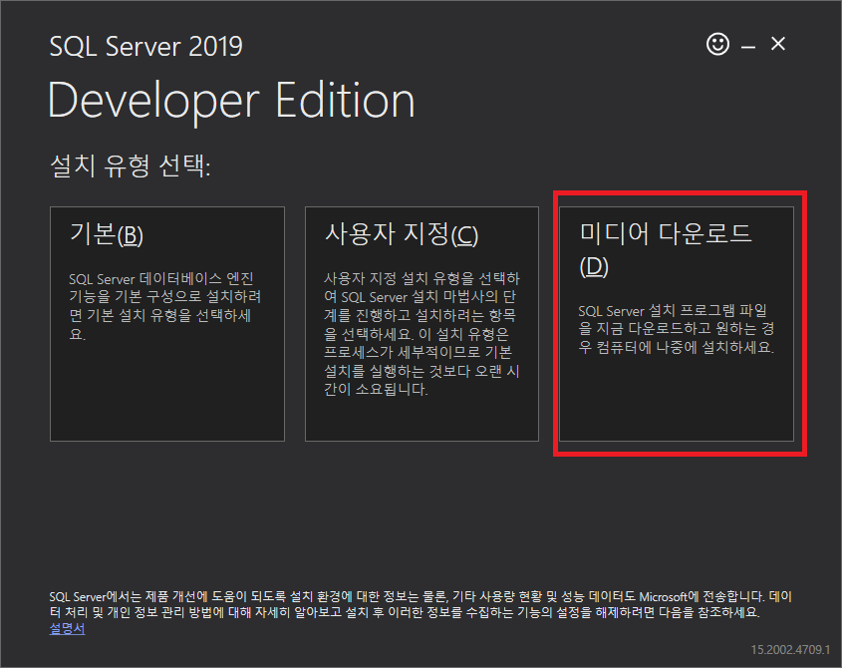Select the 미디어 다운로드(D) media download option
The height and width of the screenshot is (668, 842).
click(677, 324)
